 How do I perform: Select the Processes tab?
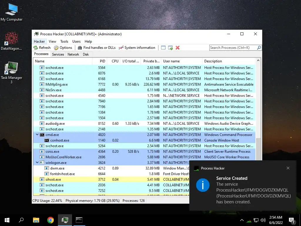pyautogui.click(x=41, y=54)
